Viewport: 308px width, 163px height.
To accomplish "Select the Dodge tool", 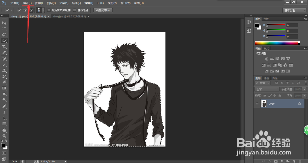I will click(x=4, y=100).
